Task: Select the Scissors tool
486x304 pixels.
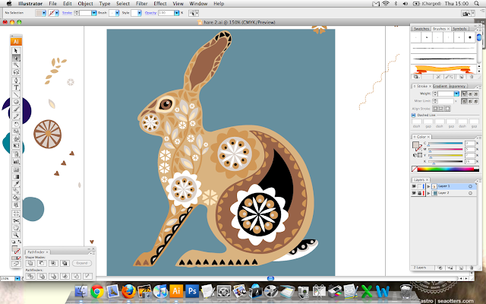Action: 16,220
